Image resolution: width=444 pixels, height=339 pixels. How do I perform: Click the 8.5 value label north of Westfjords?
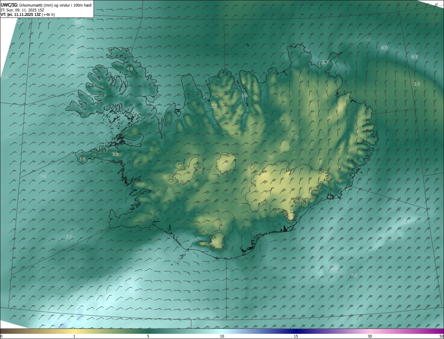[x=78, y=22]
